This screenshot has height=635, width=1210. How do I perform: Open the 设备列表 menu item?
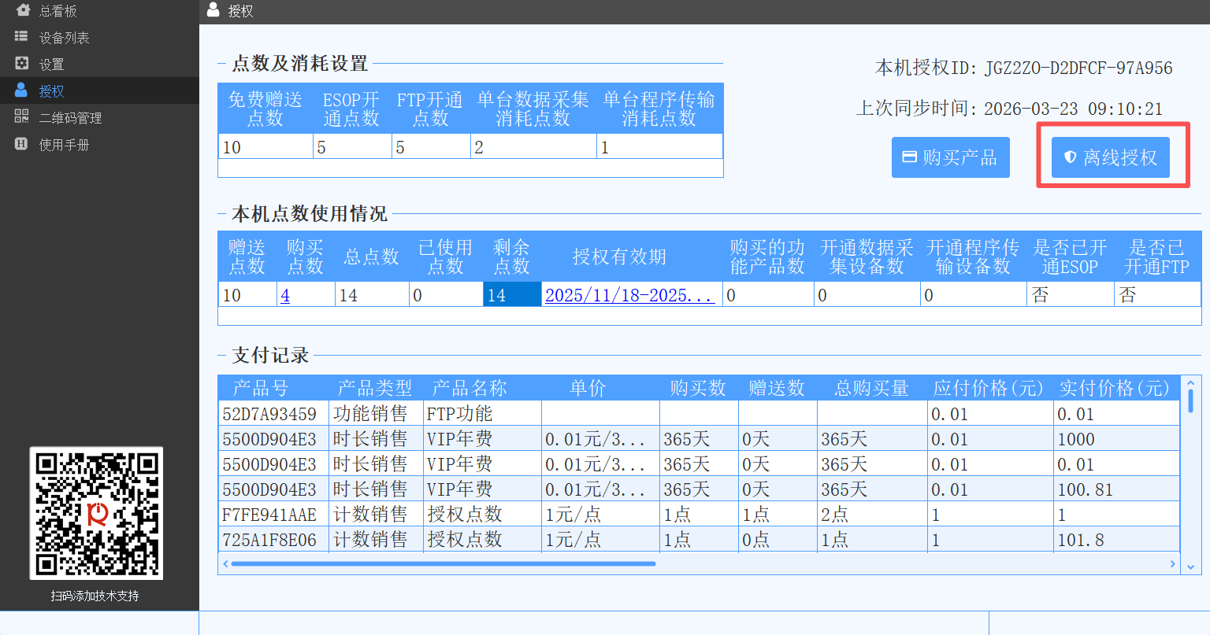[65, 38]
